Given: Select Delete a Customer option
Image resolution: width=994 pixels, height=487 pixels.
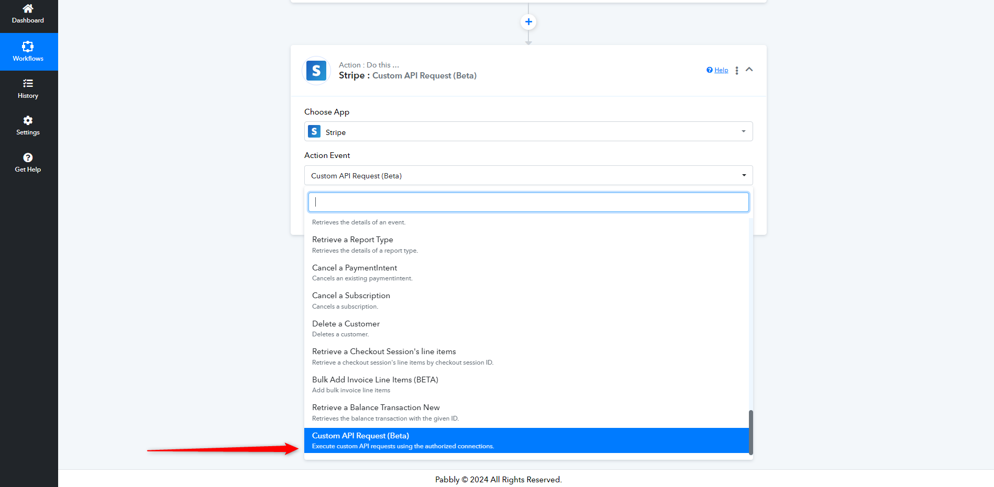Looking at the screenshot, I should click(526, 329).
